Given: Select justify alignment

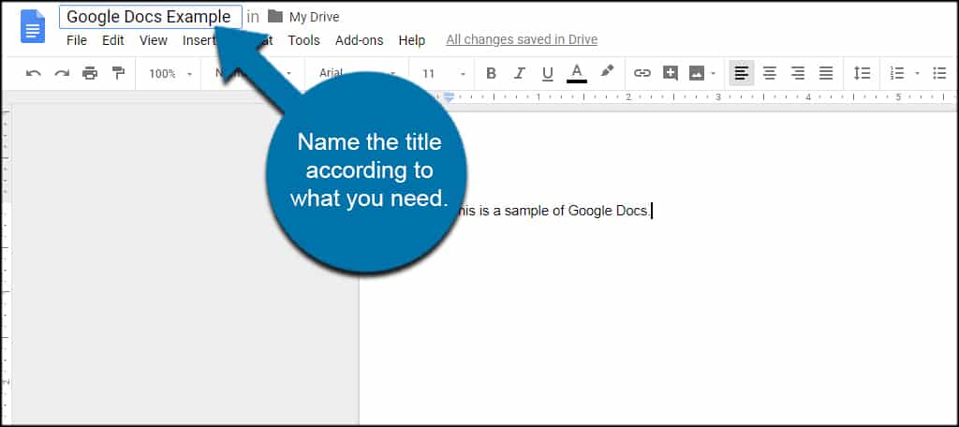Looking at the screenshot, I should click(826, 73).
